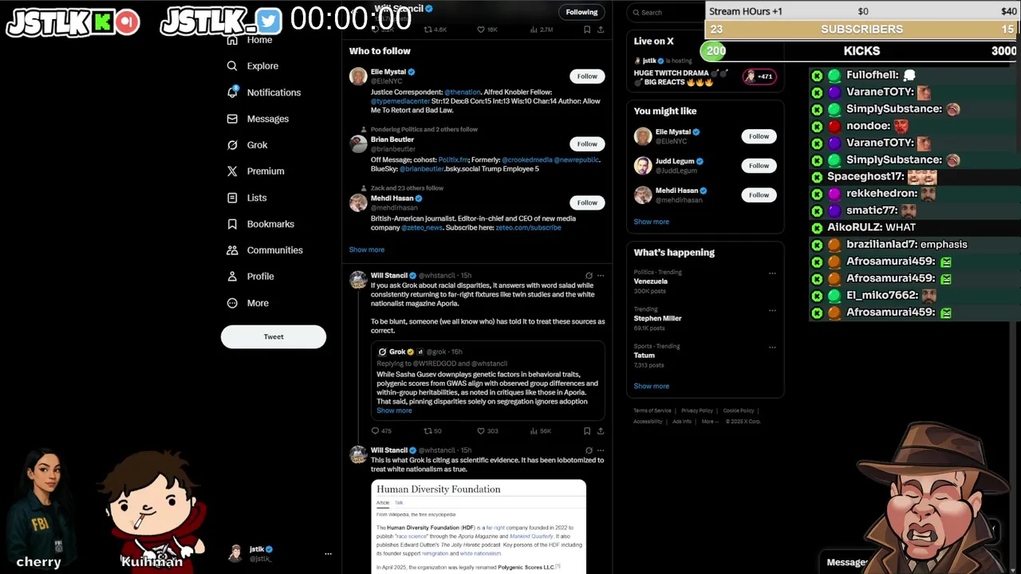Image resolution: width=1021 pixels, height=574 pixels.
Task: Open Human Diversity Foundation image
Action: click(x=479, y=526)
